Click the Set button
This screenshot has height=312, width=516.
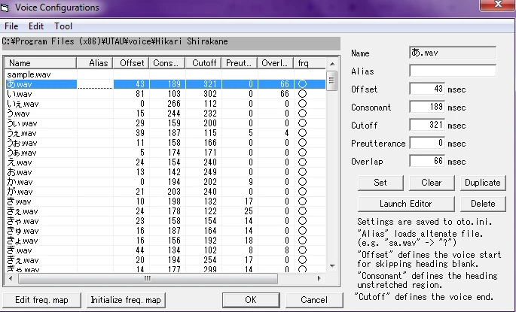380,183
